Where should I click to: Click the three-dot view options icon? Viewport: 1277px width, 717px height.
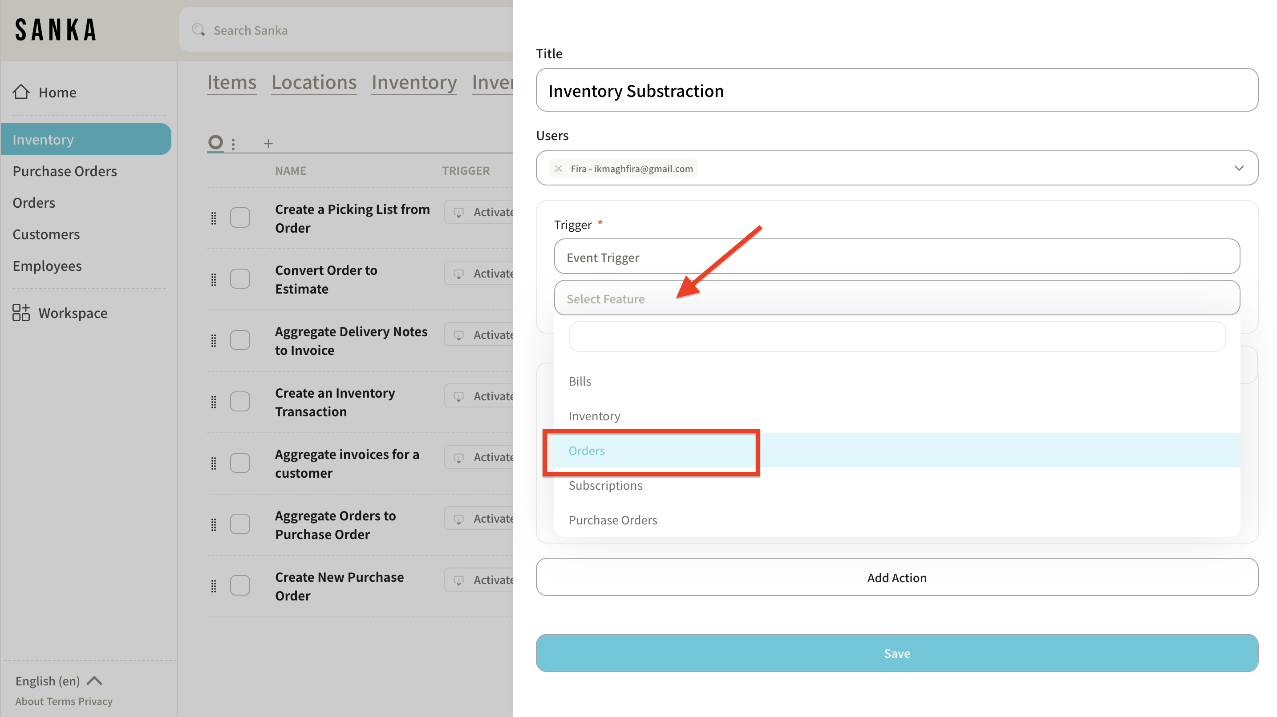233,144
